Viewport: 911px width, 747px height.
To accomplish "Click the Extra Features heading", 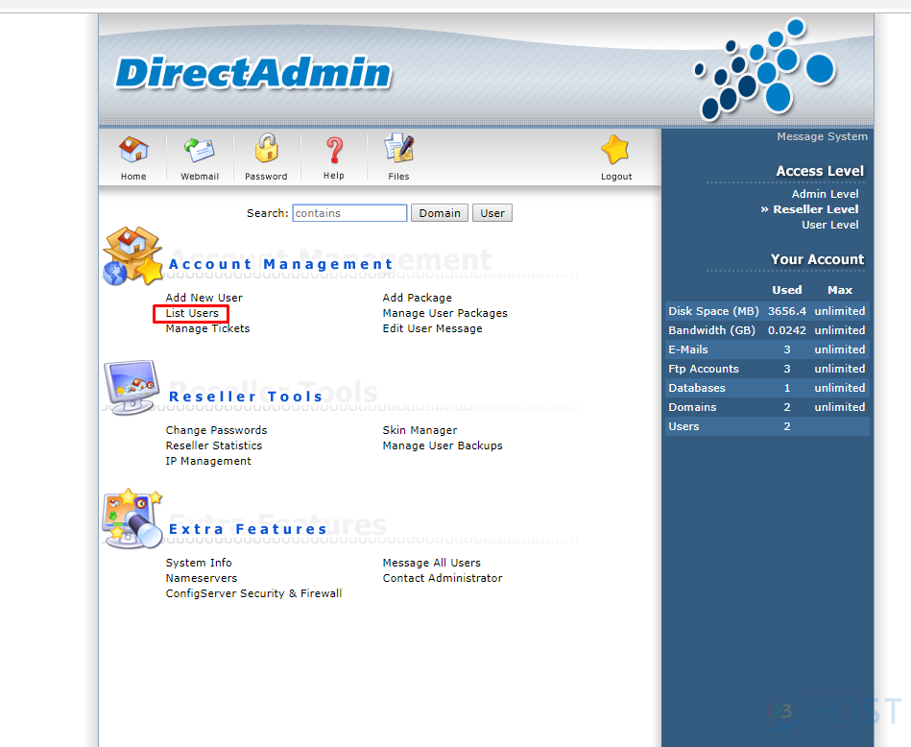I will [248, 529].
